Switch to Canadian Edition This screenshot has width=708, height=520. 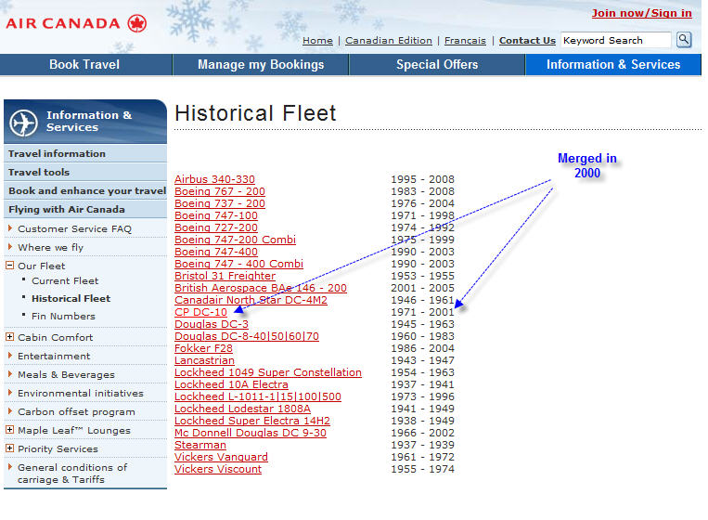tap(388, 41)
